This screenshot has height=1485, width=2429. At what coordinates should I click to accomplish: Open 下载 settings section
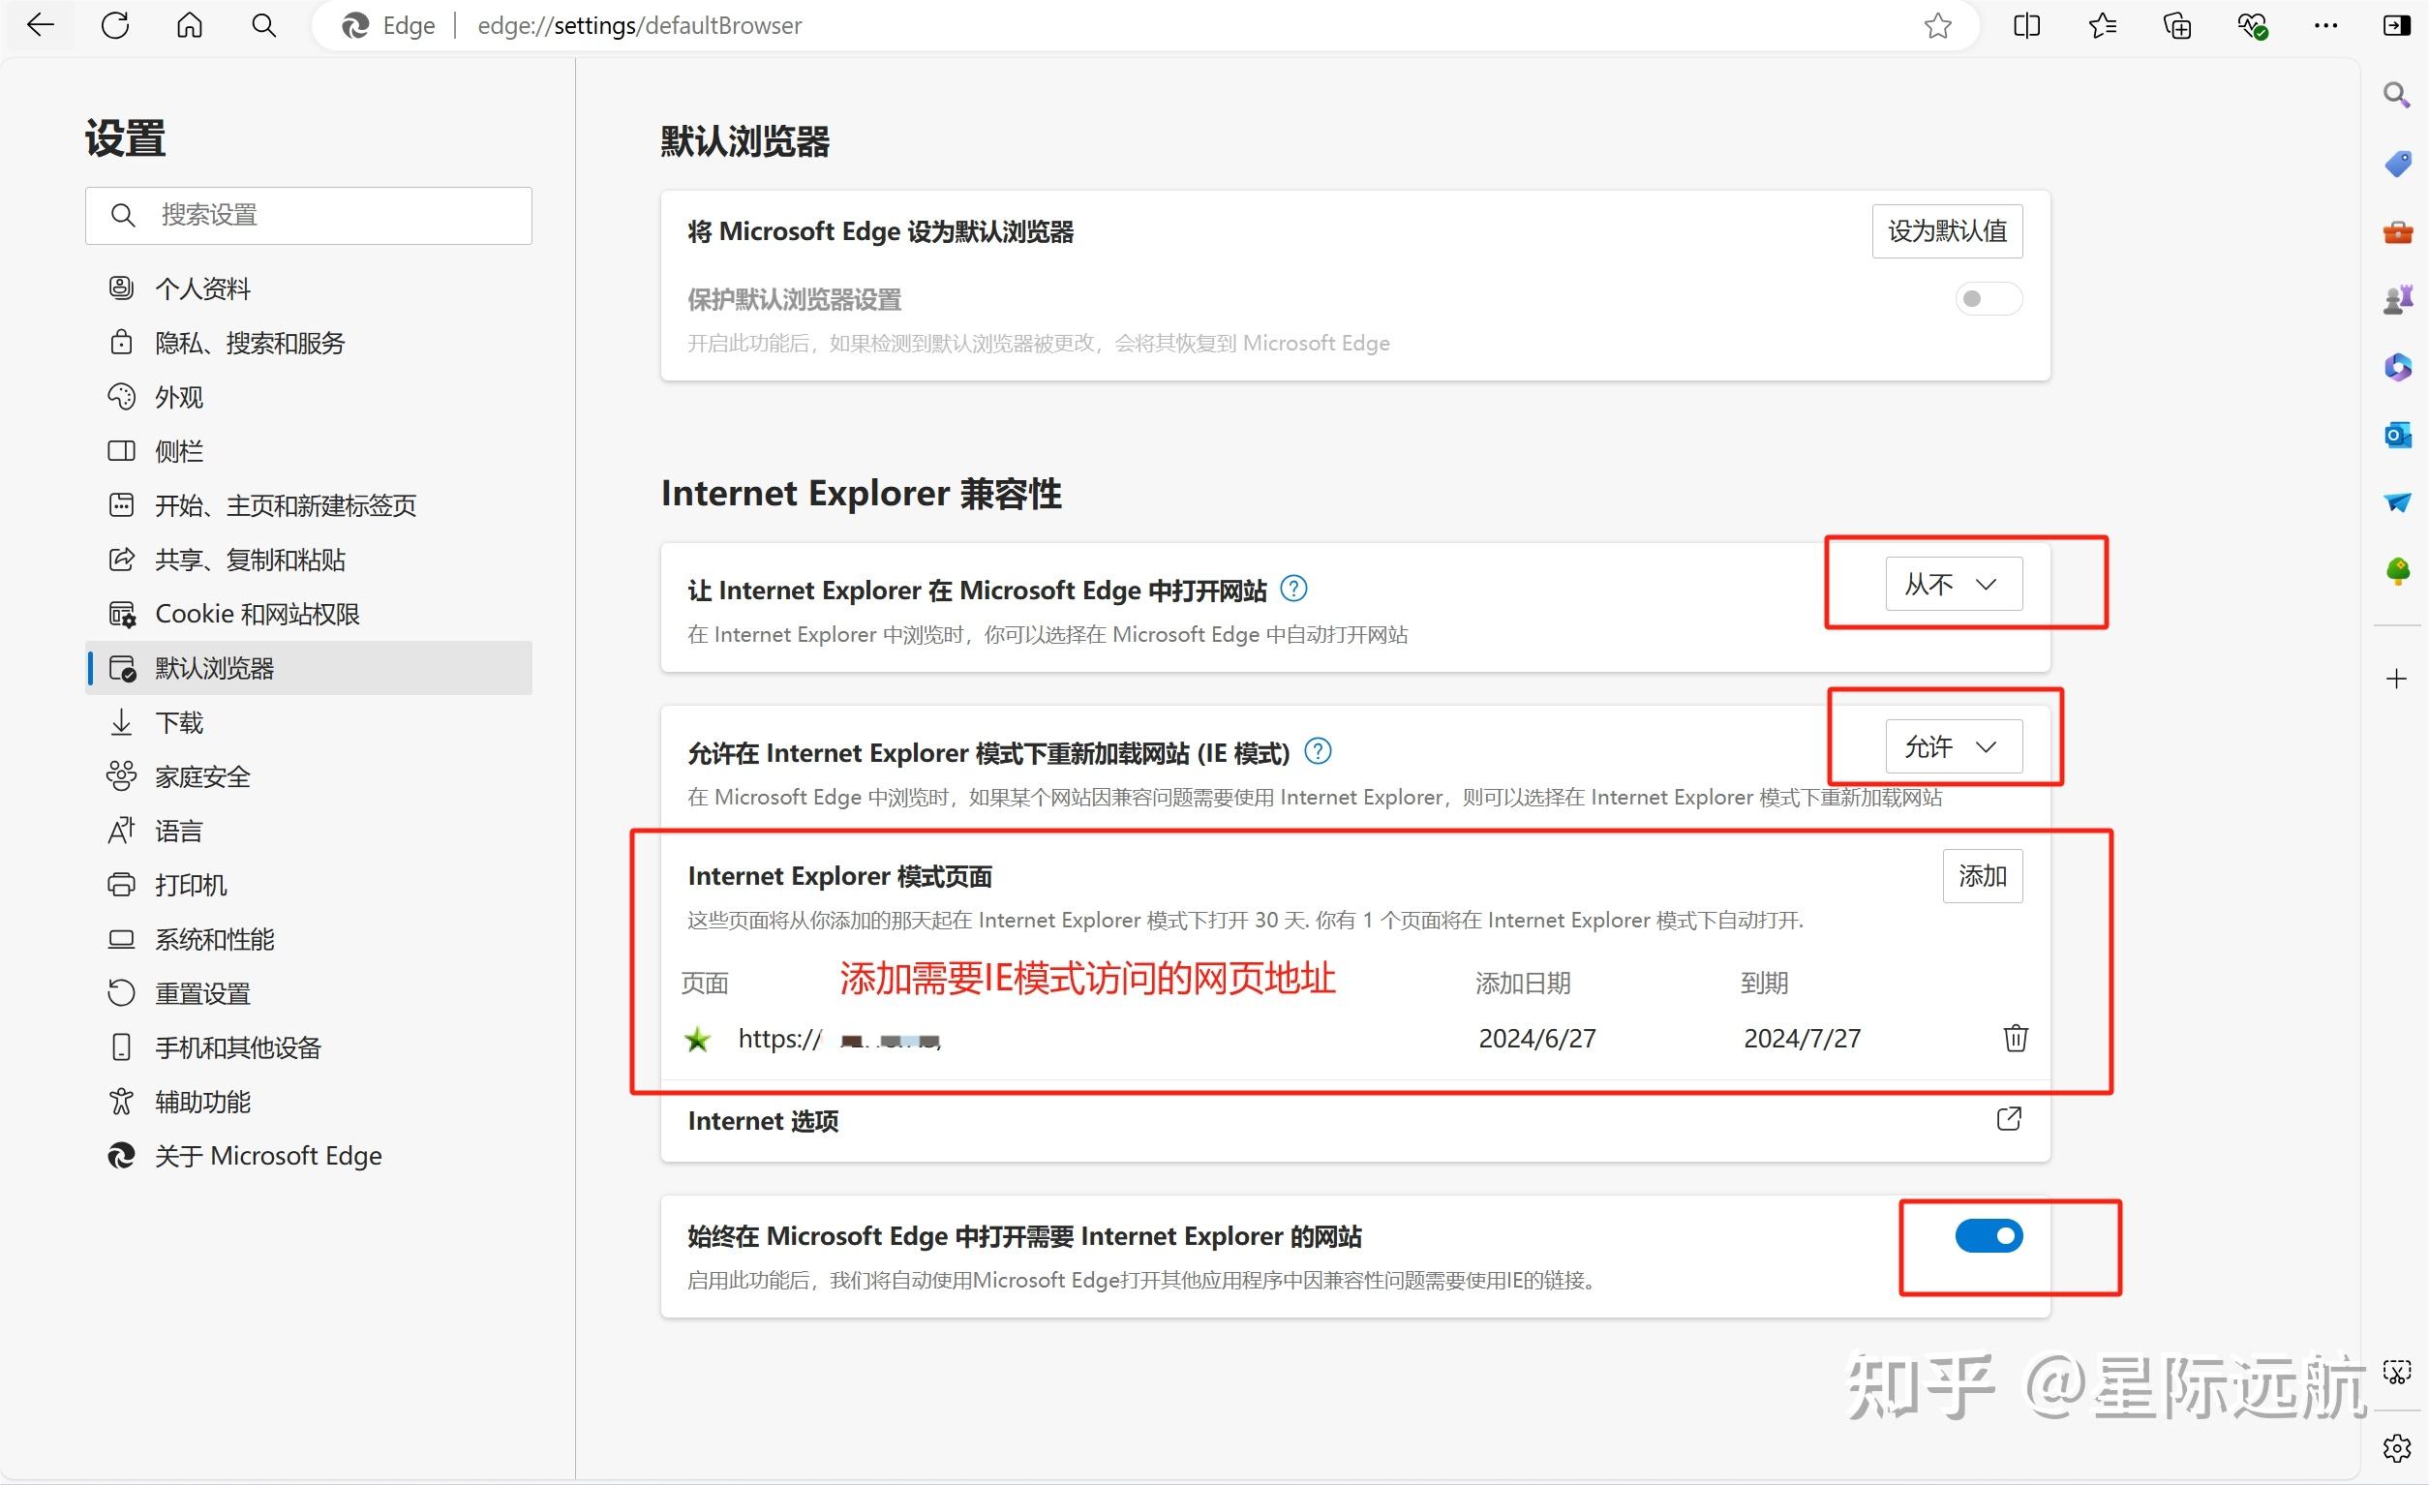coord(179,723)
